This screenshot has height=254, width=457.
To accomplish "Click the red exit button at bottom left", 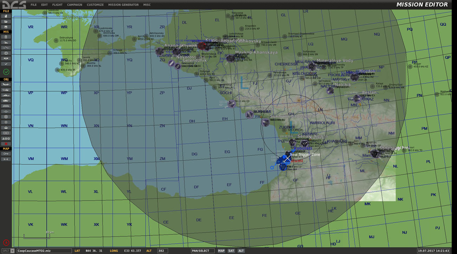I will click(6, 242).
